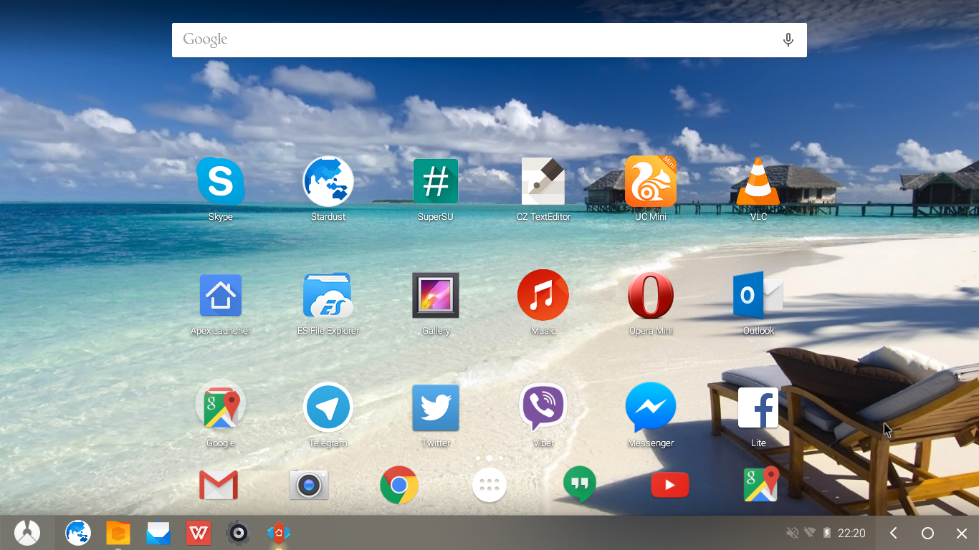Open the unlabeled Maps icon beside YouTube
979x550 pixels.
(760, 484)
